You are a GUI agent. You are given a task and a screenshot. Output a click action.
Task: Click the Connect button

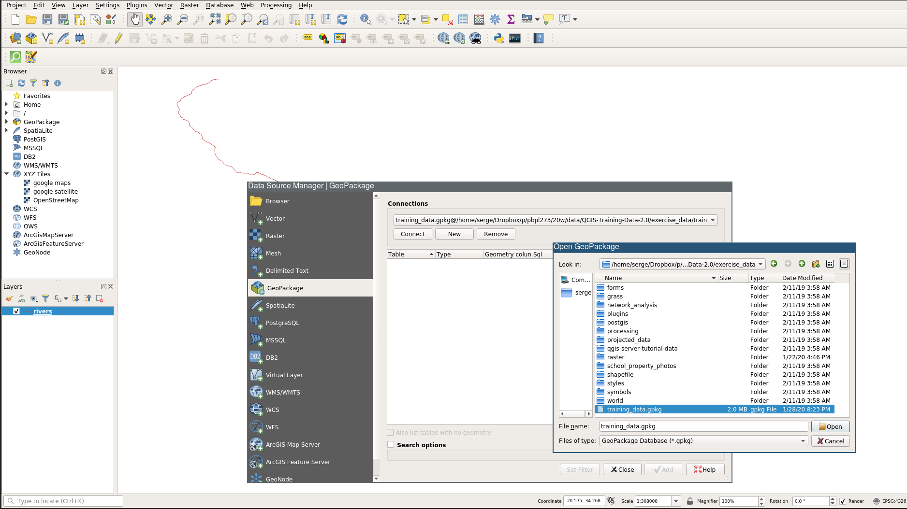click(412, 234)
